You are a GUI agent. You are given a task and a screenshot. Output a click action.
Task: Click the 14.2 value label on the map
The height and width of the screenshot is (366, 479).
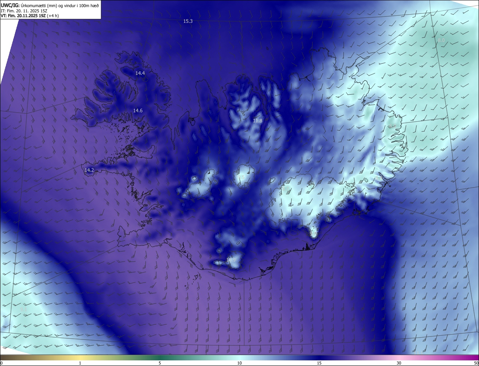click(x=89, y=170)
